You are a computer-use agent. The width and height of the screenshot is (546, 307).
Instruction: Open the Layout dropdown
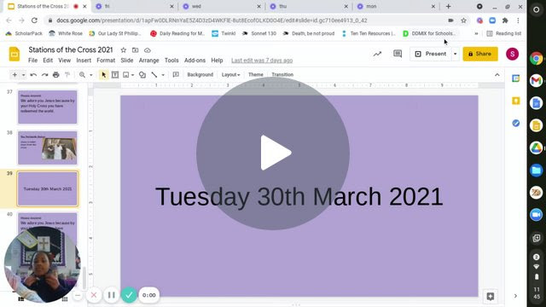[x=230, y=74]
